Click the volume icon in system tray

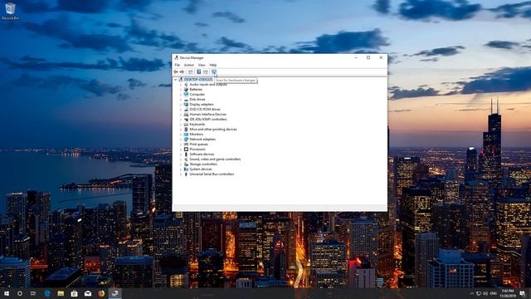coord(485,293)
